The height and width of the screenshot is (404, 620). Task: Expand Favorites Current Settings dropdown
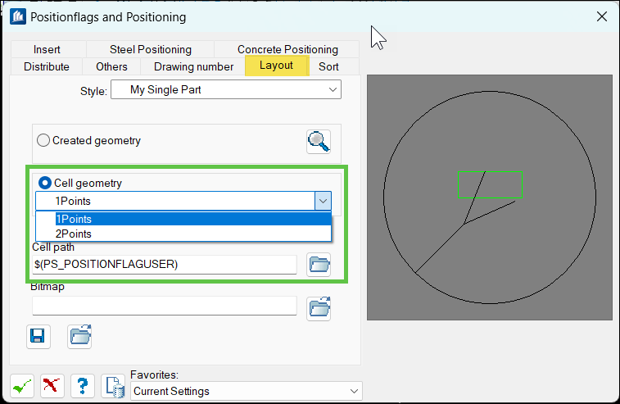click(246, 391)
